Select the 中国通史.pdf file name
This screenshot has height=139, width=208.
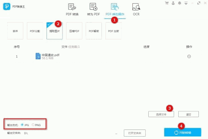click(50, 55)
